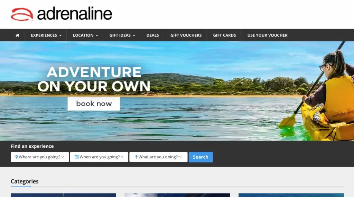Go to the DEALS page

pos(152,35)
